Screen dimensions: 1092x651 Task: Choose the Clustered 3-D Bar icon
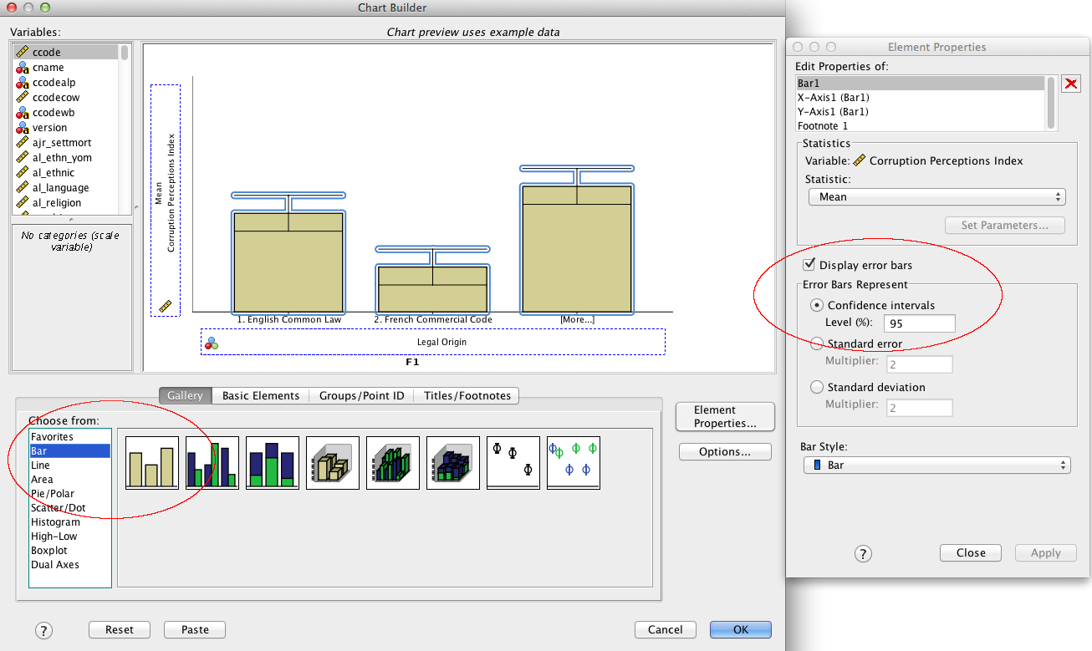(393, 462)
